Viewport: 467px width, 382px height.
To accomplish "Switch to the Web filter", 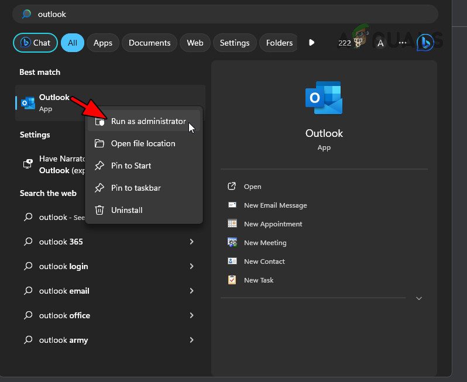I will click(x=195, y=43).
